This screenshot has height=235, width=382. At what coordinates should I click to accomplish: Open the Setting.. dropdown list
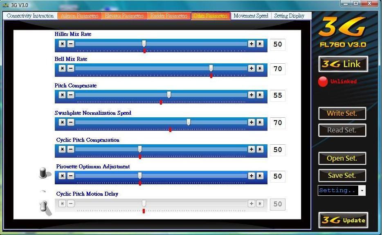(362, 190)
